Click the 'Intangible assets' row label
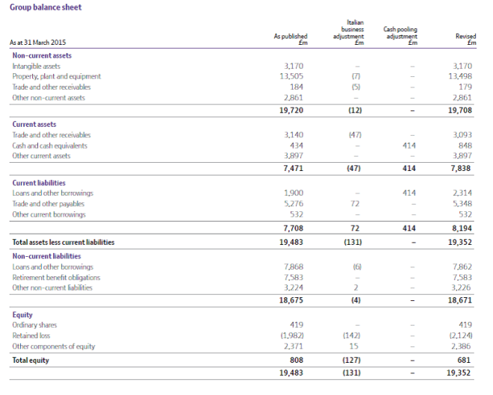This screenshot has height=395, width=493. tap(37, 66)
